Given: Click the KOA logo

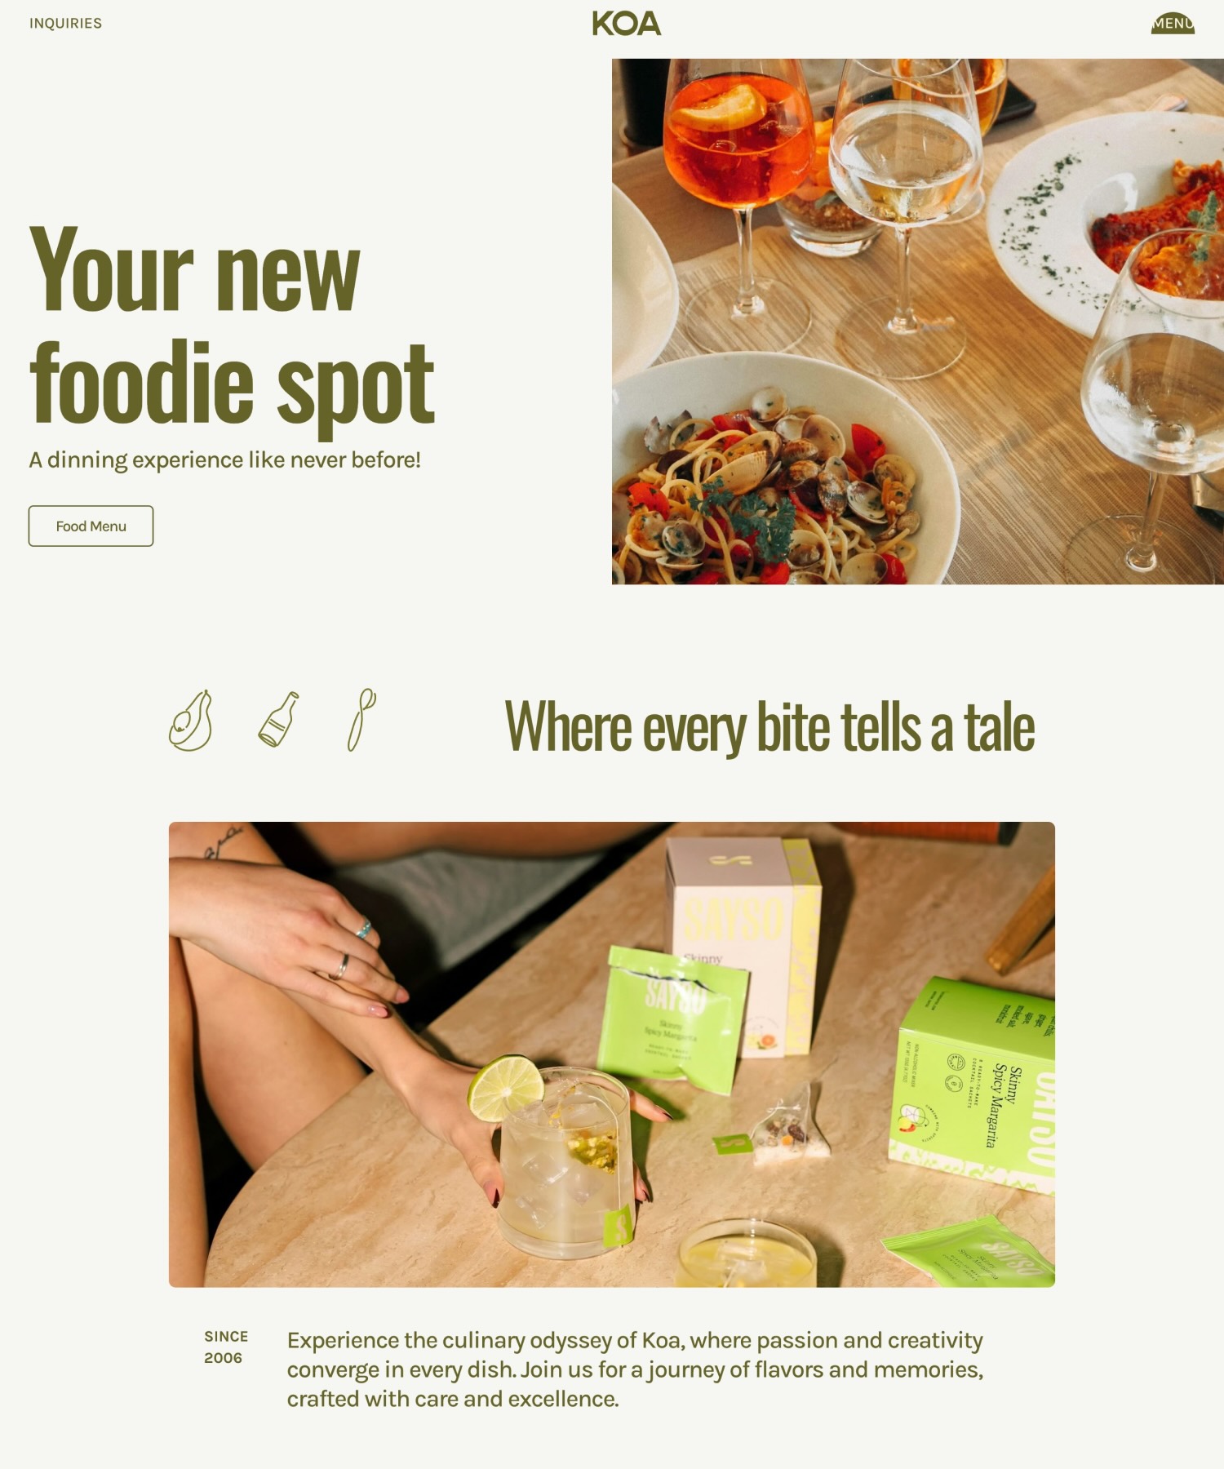Looking at the screenshot, I should point(626,23).
